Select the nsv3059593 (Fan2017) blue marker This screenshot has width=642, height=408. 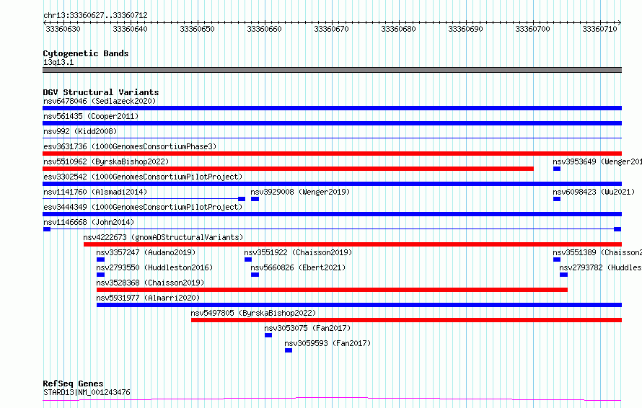coord(289,350)
